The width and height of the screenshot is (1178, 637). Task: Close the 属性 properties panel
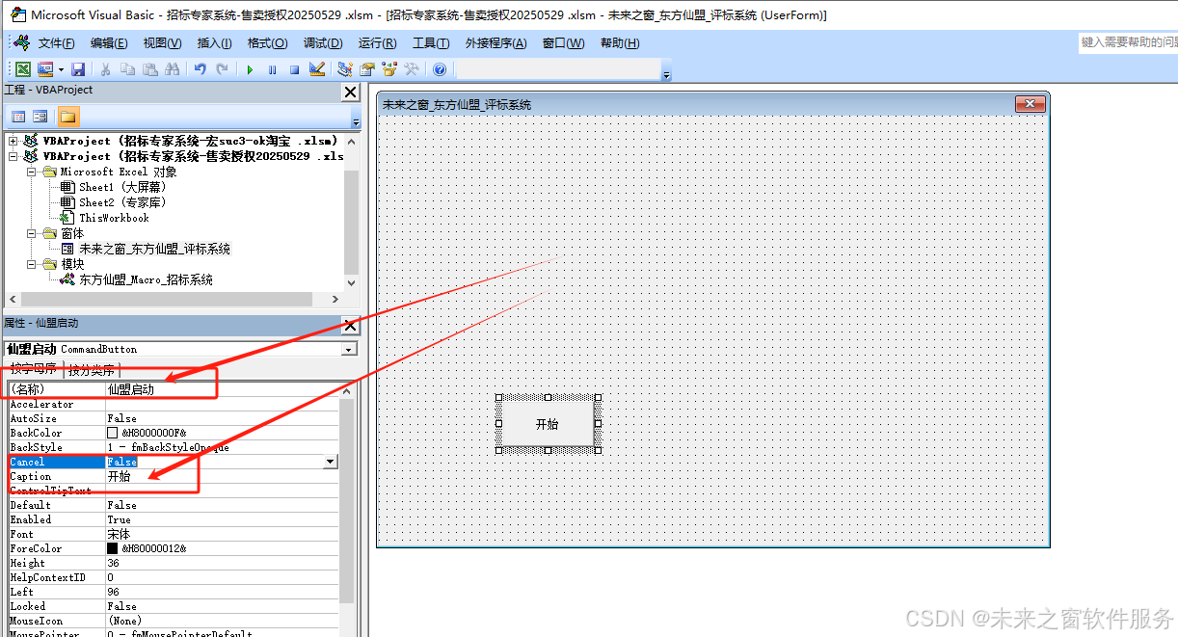point(351,325)
